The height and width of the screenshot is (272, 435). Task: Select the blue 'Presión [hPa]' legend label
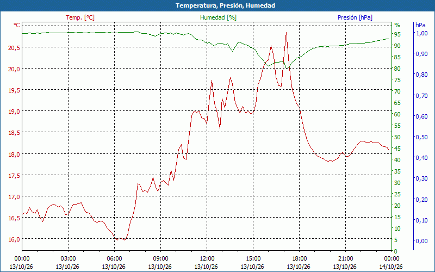(355, 17)
